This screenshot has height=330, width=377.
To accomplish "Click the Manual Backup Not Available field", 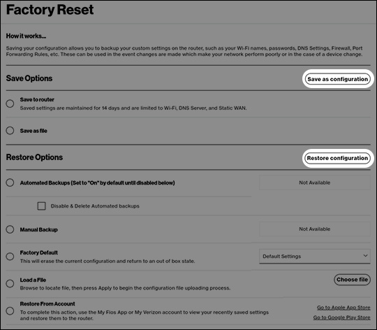I will tap(315, 229).
